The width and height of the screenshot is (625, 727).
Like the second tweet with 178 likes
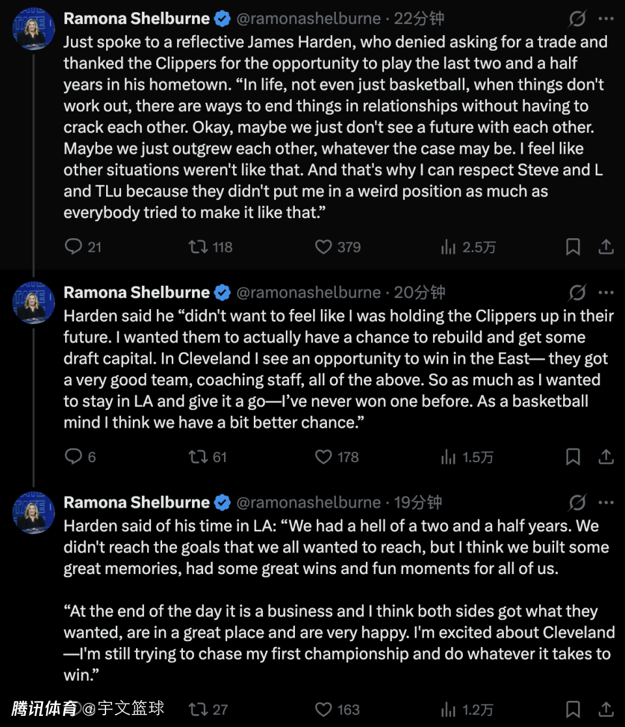pos(324,457)
